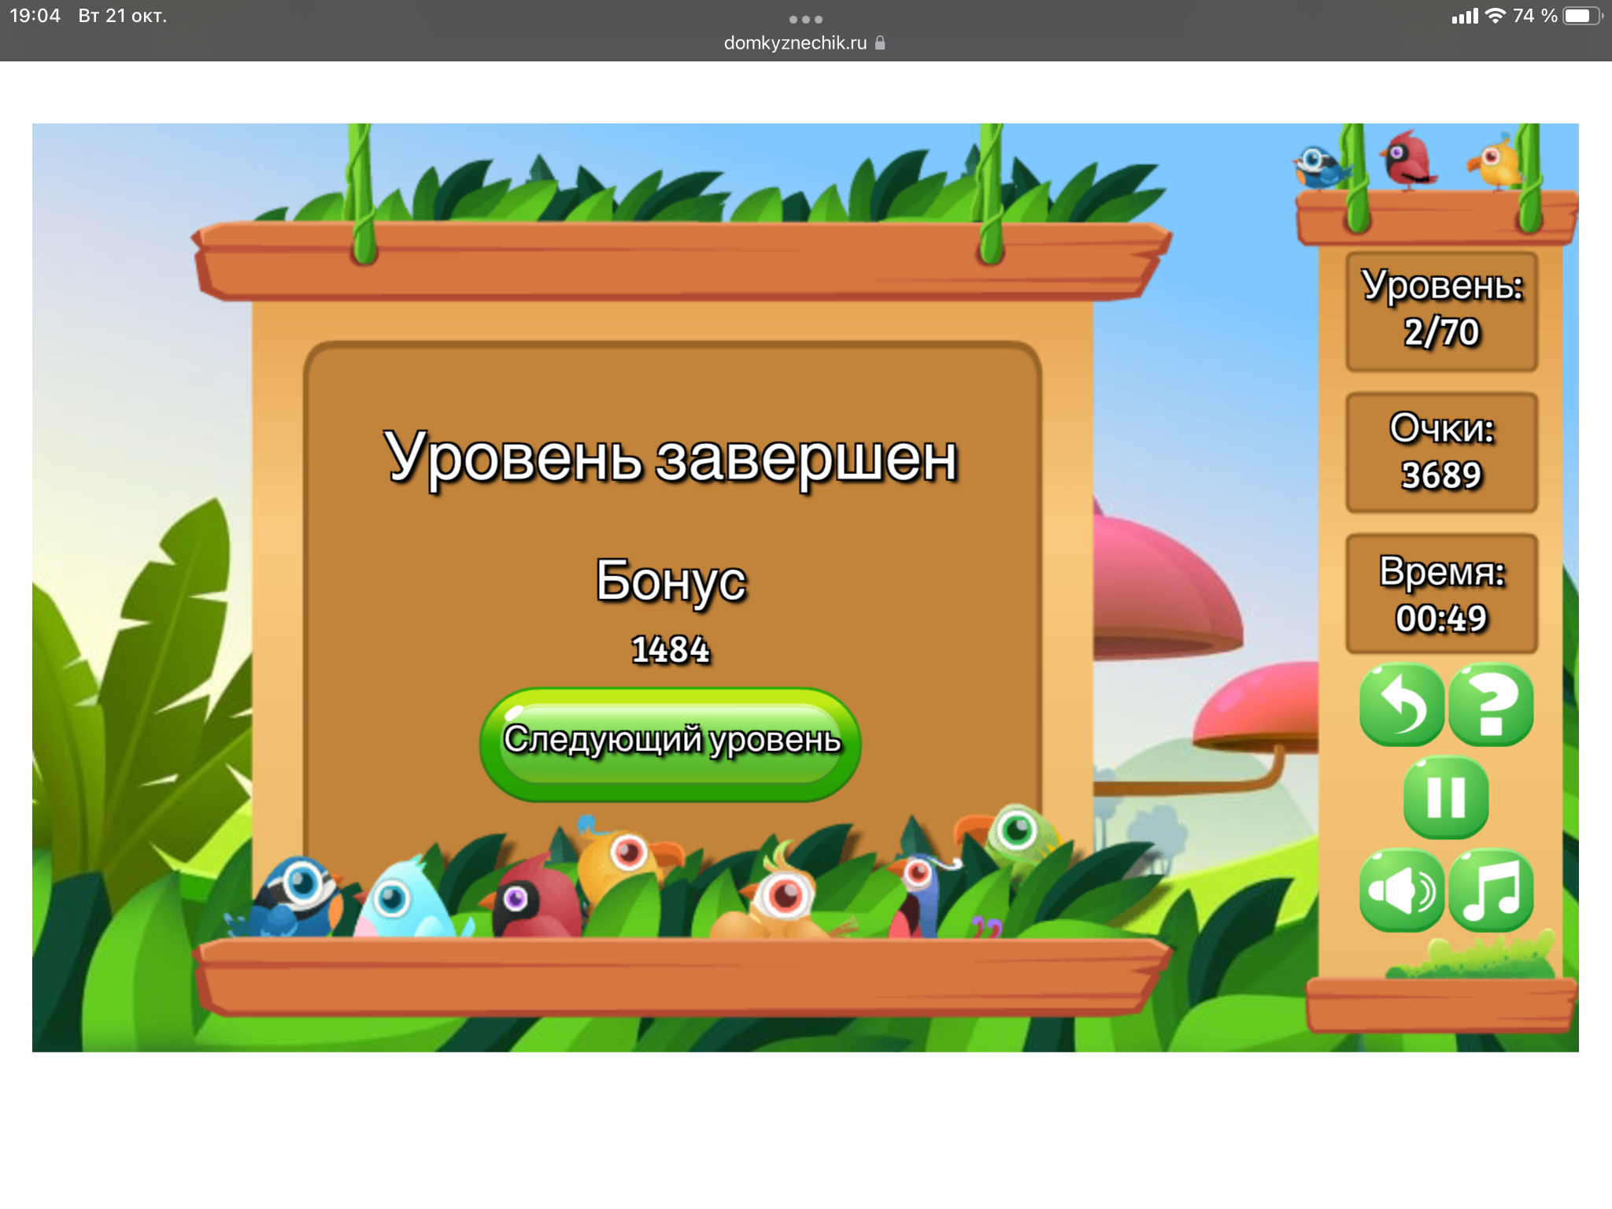
Task: Tap the three dots above the URL
Action: coord(805,19)
